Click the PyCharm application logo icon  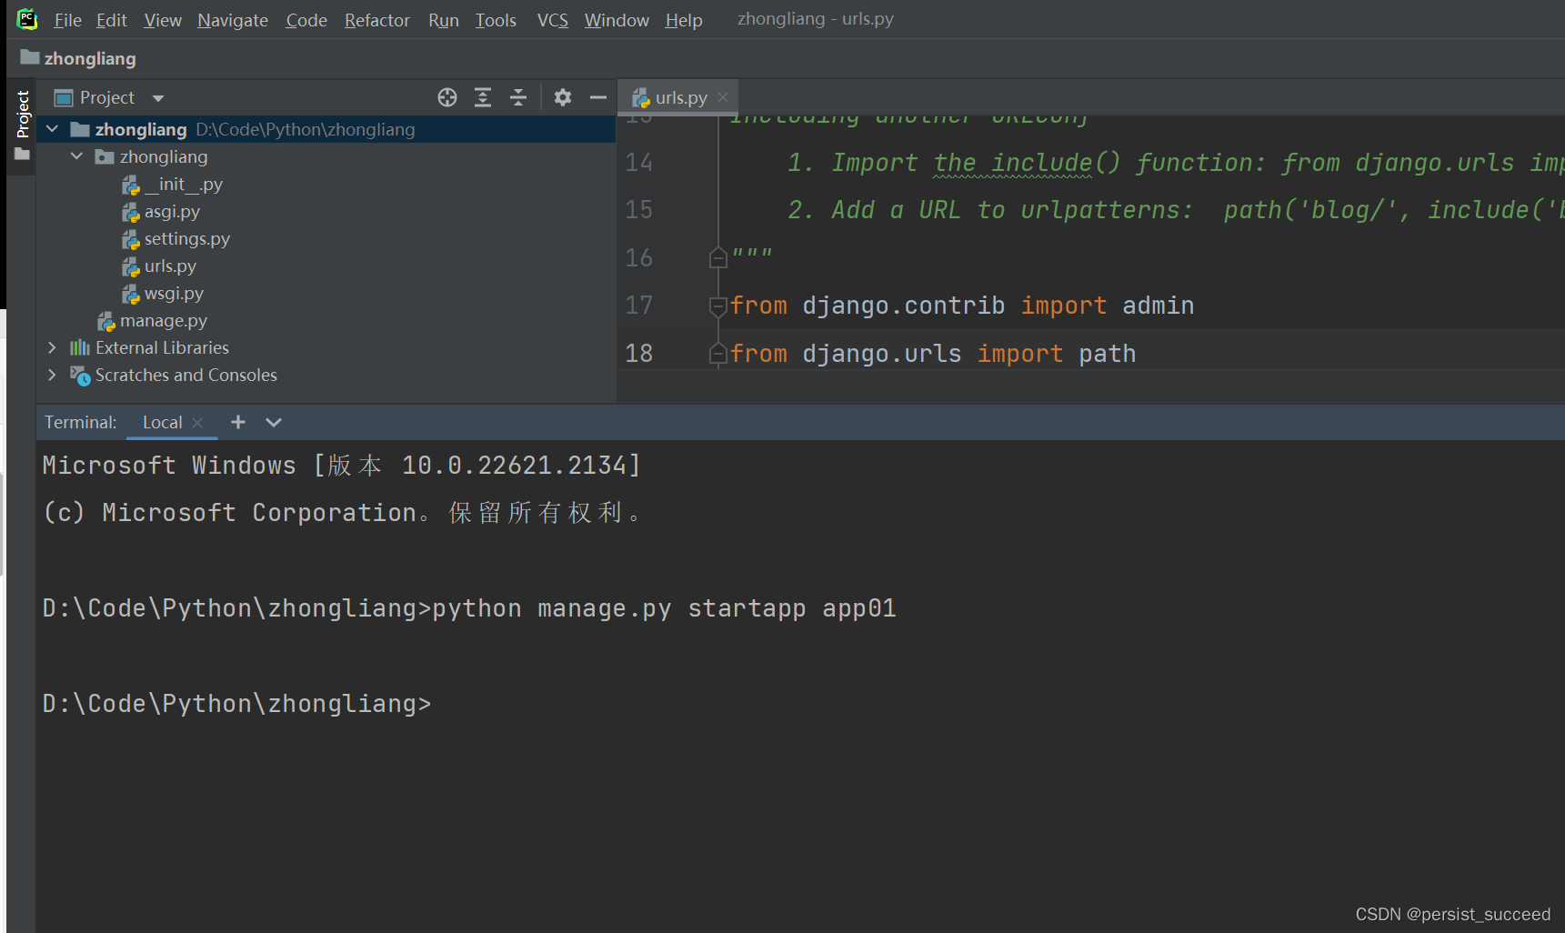tap(26, 18)
